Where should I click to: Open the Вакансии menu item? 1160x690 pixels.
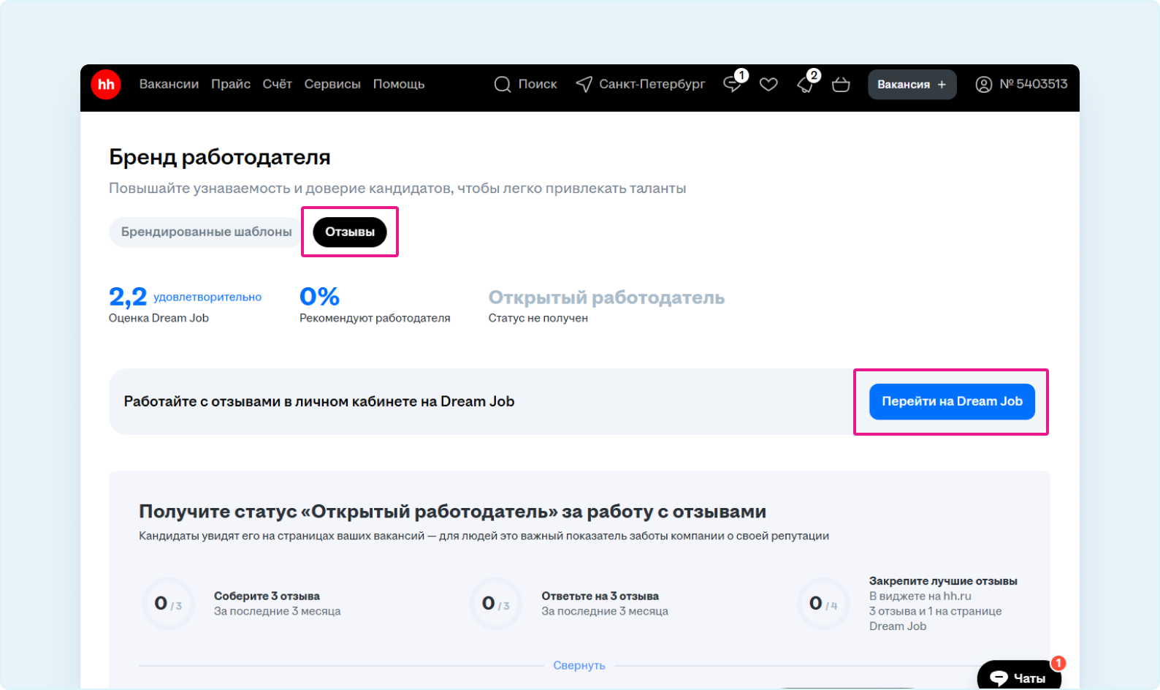coord(169,85)
